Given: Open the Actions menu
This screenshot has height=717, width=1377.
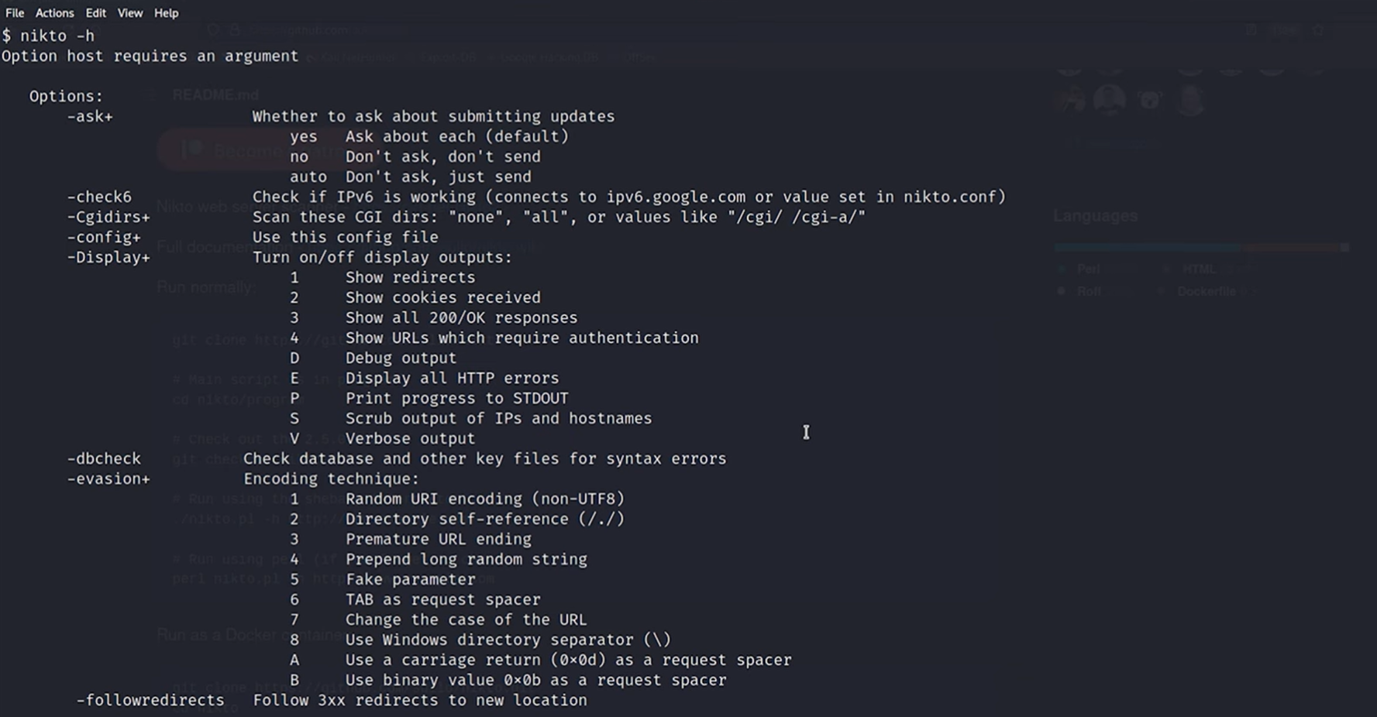Looking at the screenshot, I should point(54,13).
